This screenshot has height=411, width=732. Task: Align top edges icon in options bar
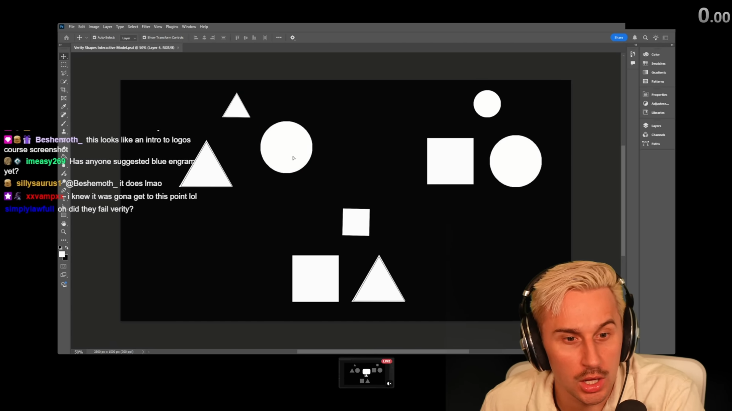[237, 38]
